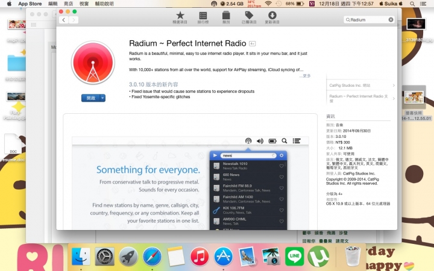The height and width of the screenshot is (271, 434).
Task: Open Spotlight search magnifier
Action: coord(412,4)
